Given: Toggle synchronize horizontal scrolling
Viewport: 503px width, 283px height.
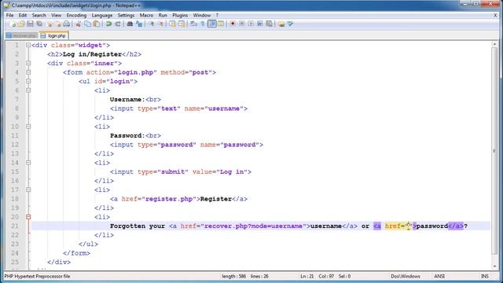Looking at the screenshot, I should (182, 24).
